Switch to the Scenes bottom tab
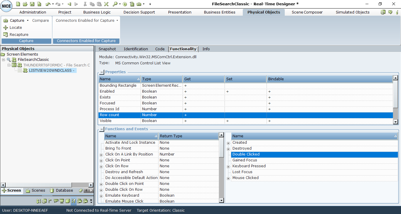The image size is (401, 214). [x=36, y=190]
